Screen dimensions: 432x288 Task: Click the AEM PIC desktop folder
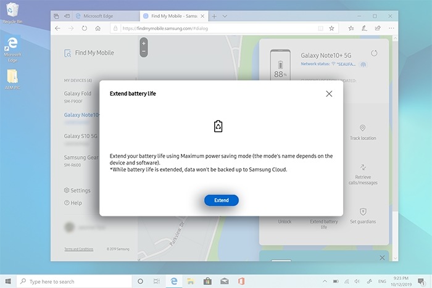coord(12,80)
